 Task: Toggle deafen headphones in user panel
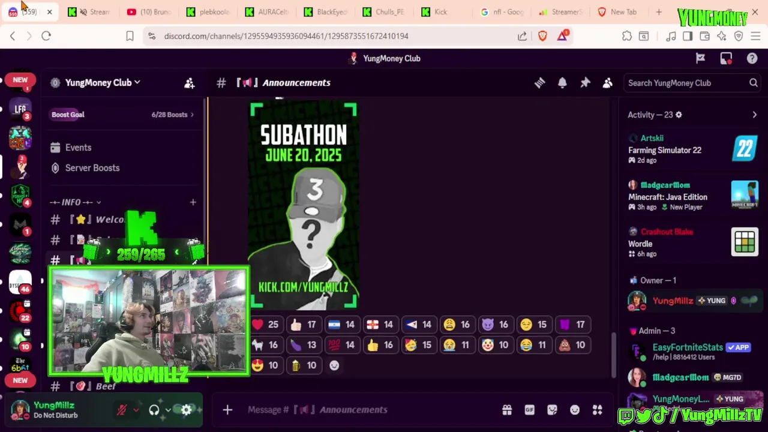pos(154,410)
